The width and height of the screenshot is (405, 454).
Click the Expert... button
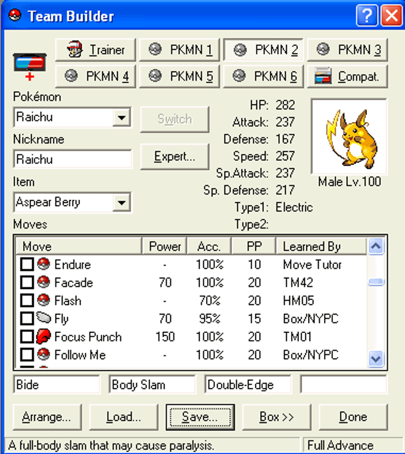point(175,157)
